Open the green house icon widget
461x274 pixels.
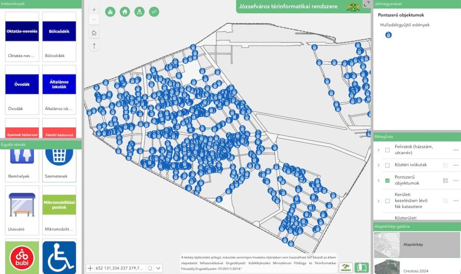[125, 12]
